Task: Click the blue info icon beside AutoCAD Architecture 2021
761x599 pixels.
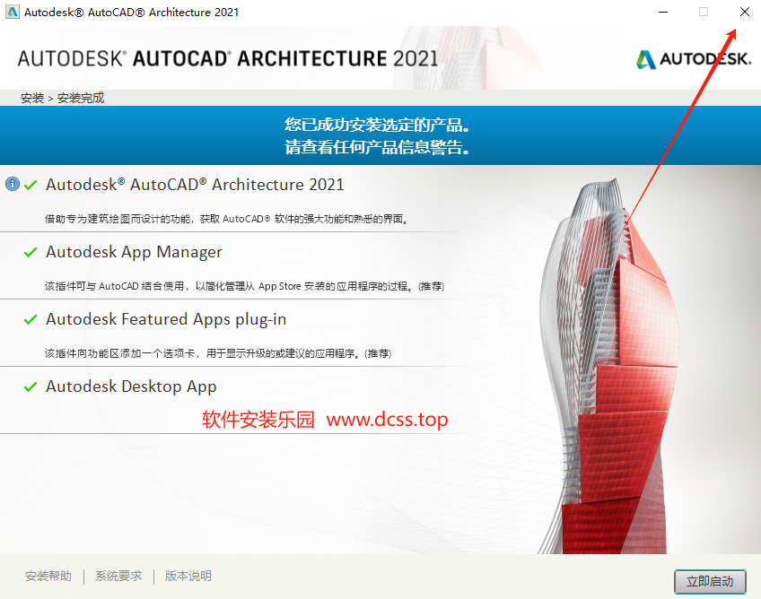Action: [x=13, y=185]
